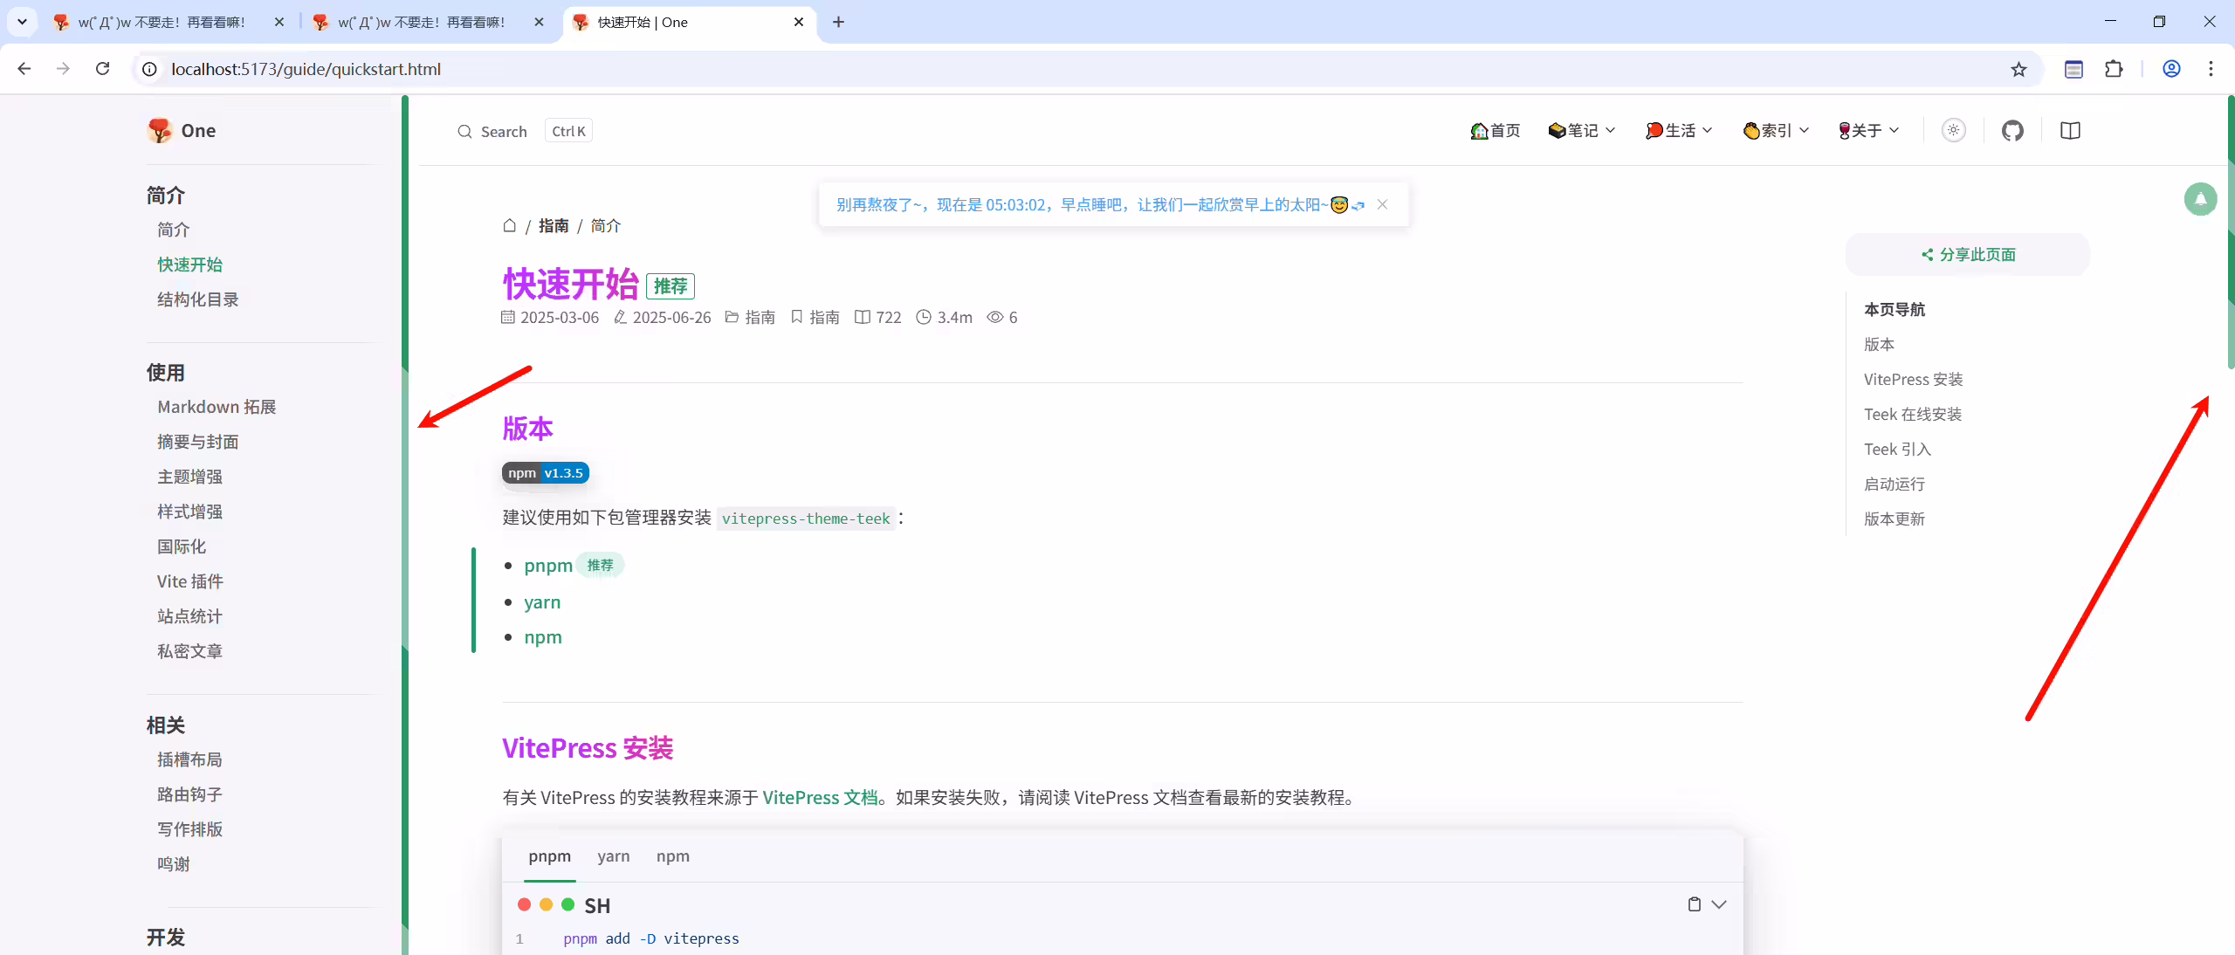This screenshot has width=2235, height=955.
Task: Click the pnpm link in list
Action: [548, 566]
